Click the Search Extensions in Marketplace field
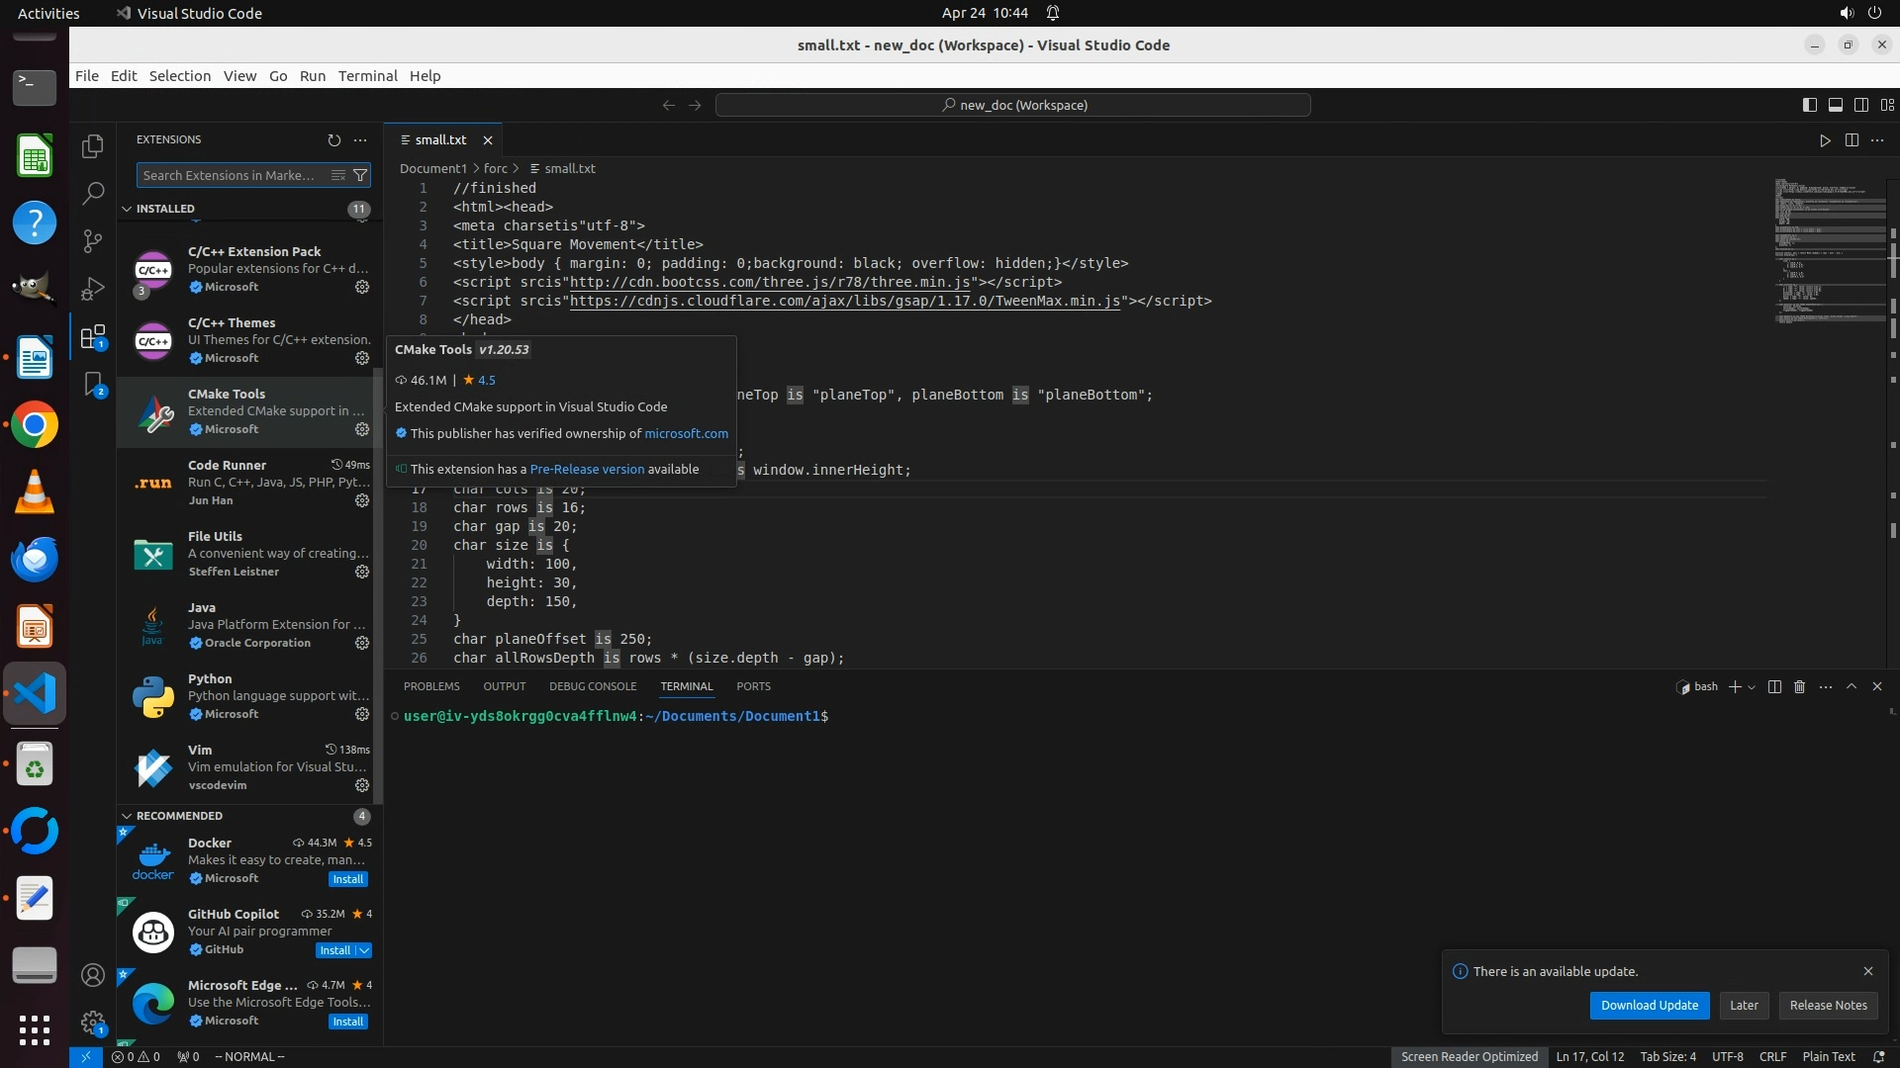 pos(230,176)
